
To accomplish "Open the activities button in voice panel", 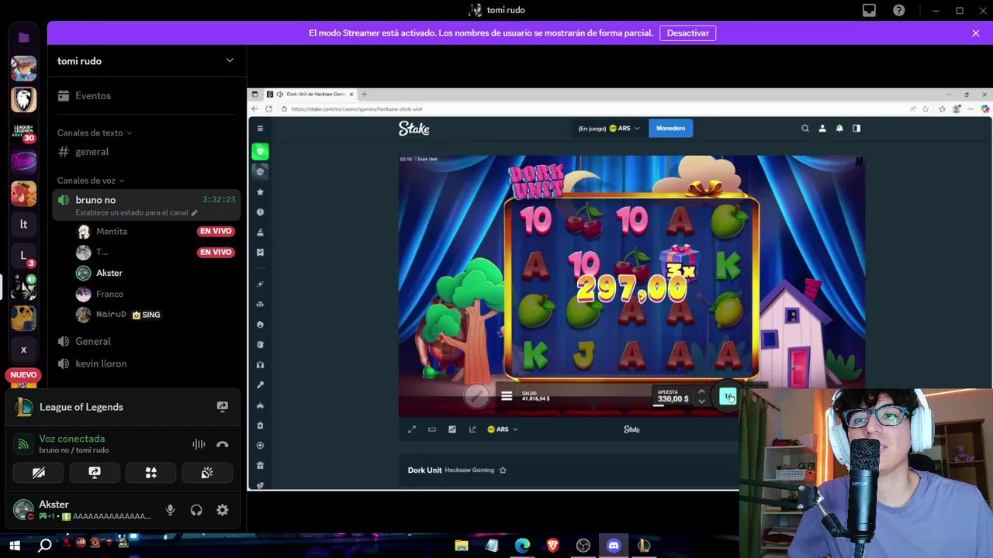I will click(151, 473).
